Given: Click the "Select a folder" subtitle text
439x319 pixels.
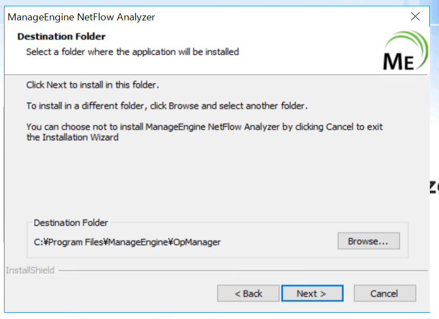Looking at the screenshot, I should tap(132, 52).
